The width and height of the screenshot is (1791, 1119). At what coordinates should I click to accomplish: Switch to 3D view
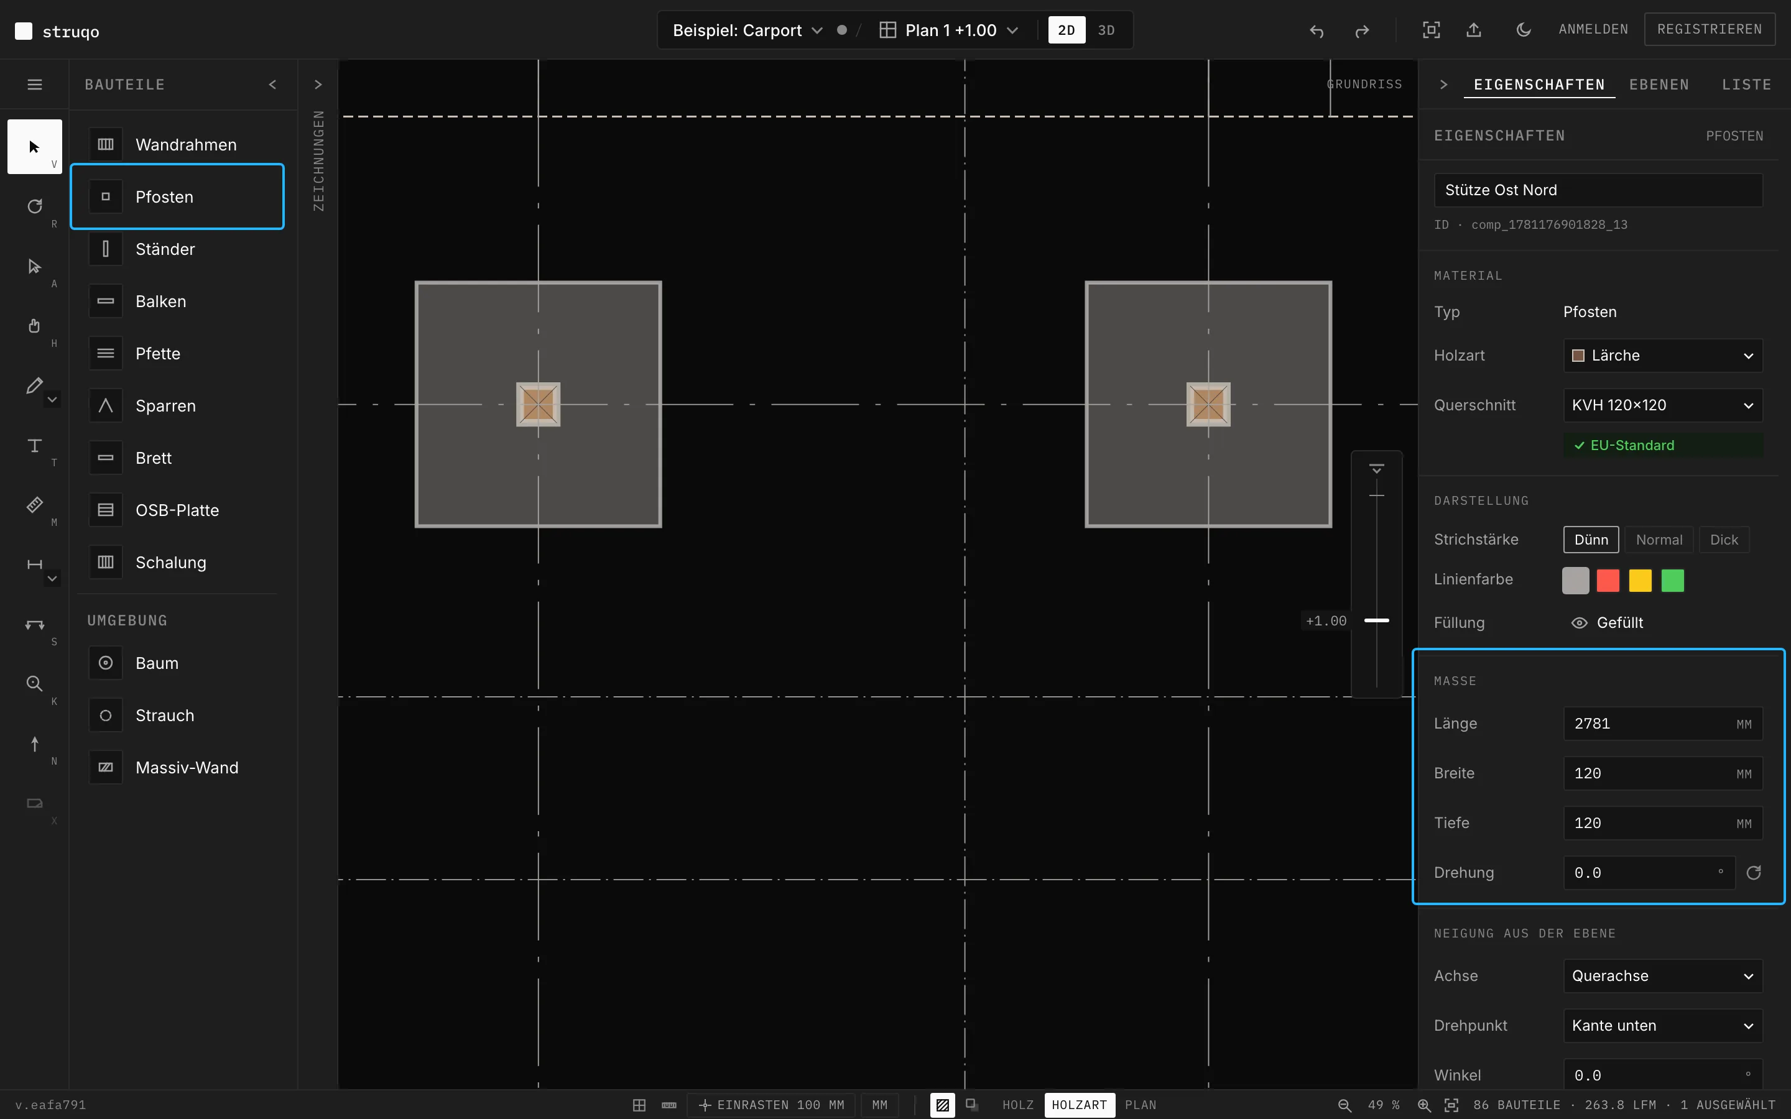1106,30
